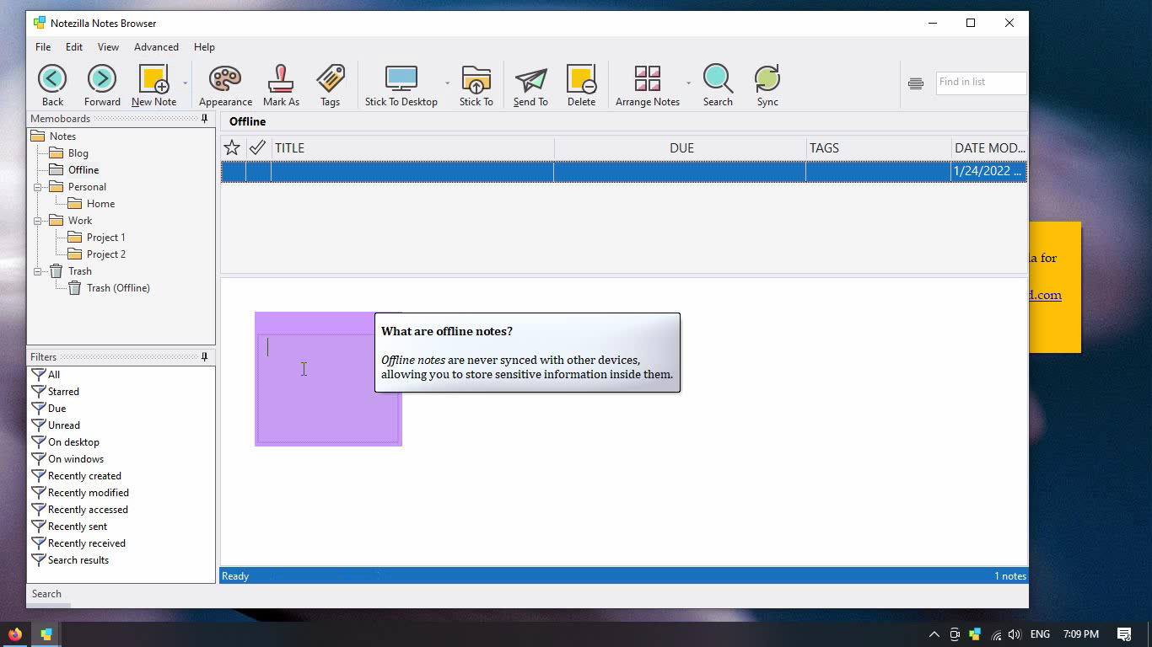The image size is (1152, 647).
Task: Open Firefox from the taskbar
Action: [15, 634]
